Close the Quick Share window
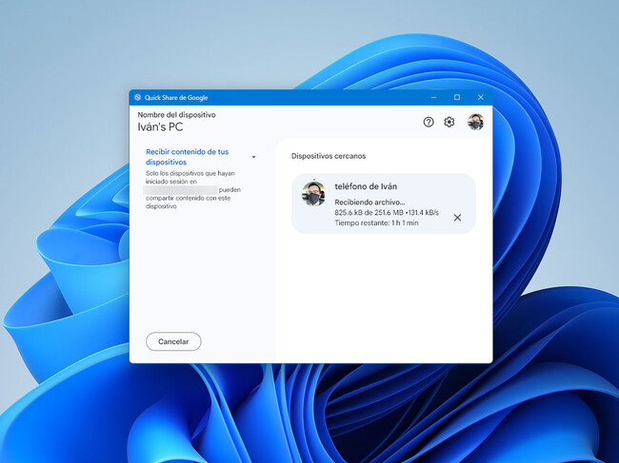Image resolution: width=619 pixels, height=463 pixels. (480, 97)
